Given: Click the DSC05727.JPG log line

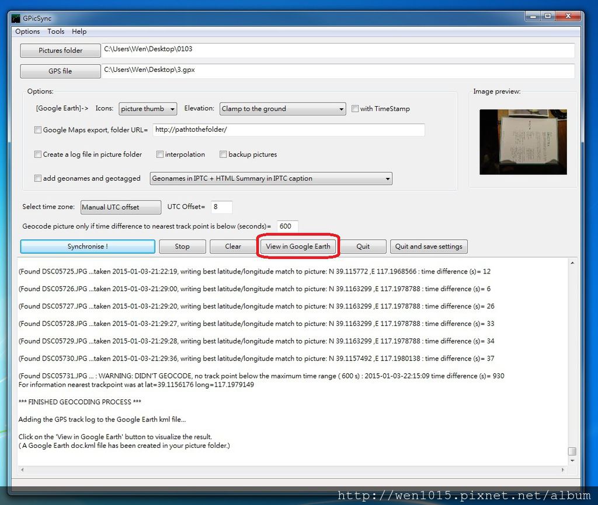Looking at the screenshot, I should 256,306.
